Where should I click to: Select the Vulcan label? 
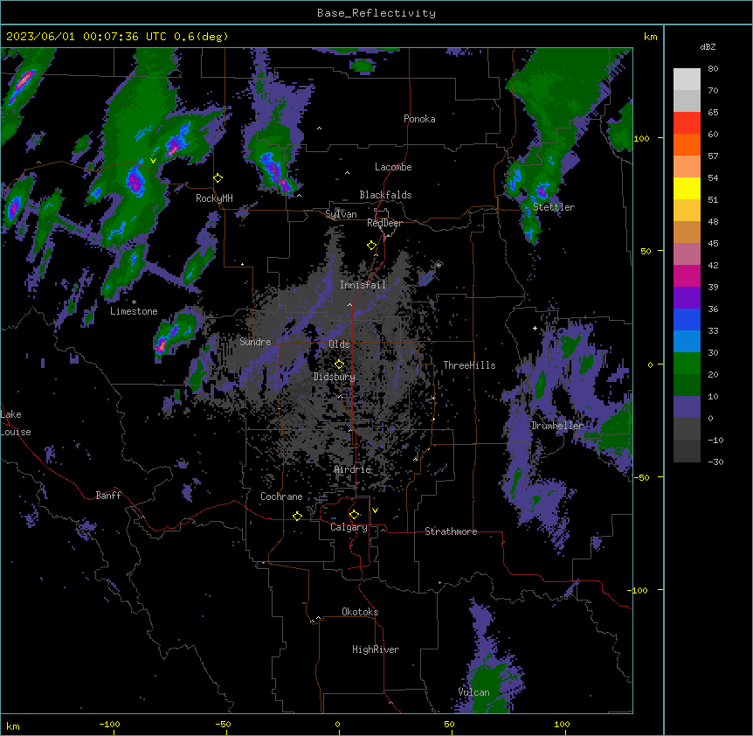474,692
